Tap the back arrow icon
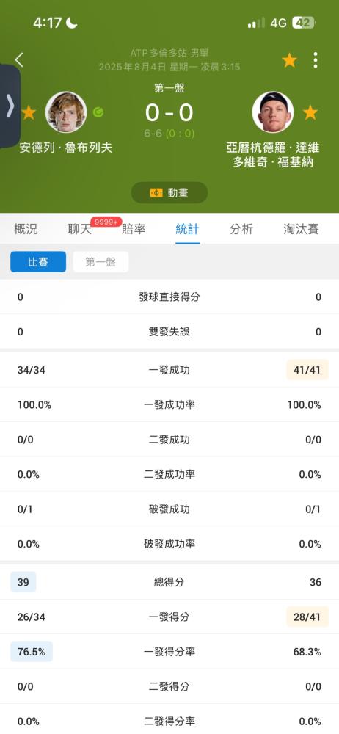This screenshot has width=339, height=734. (19, 60)
